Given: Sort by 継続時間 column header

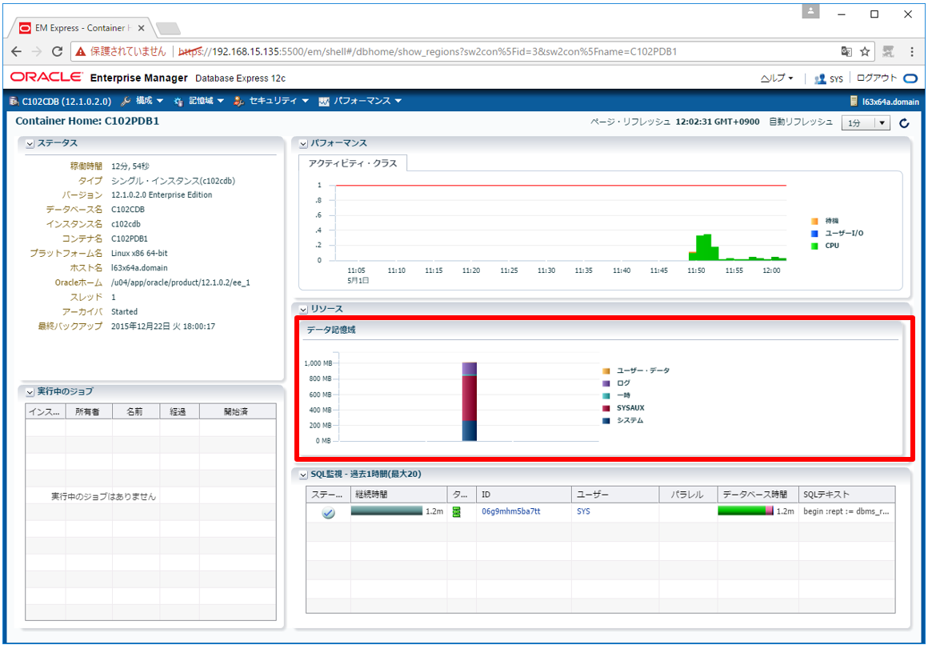Looking at the screenshot, I should point(399,495).
